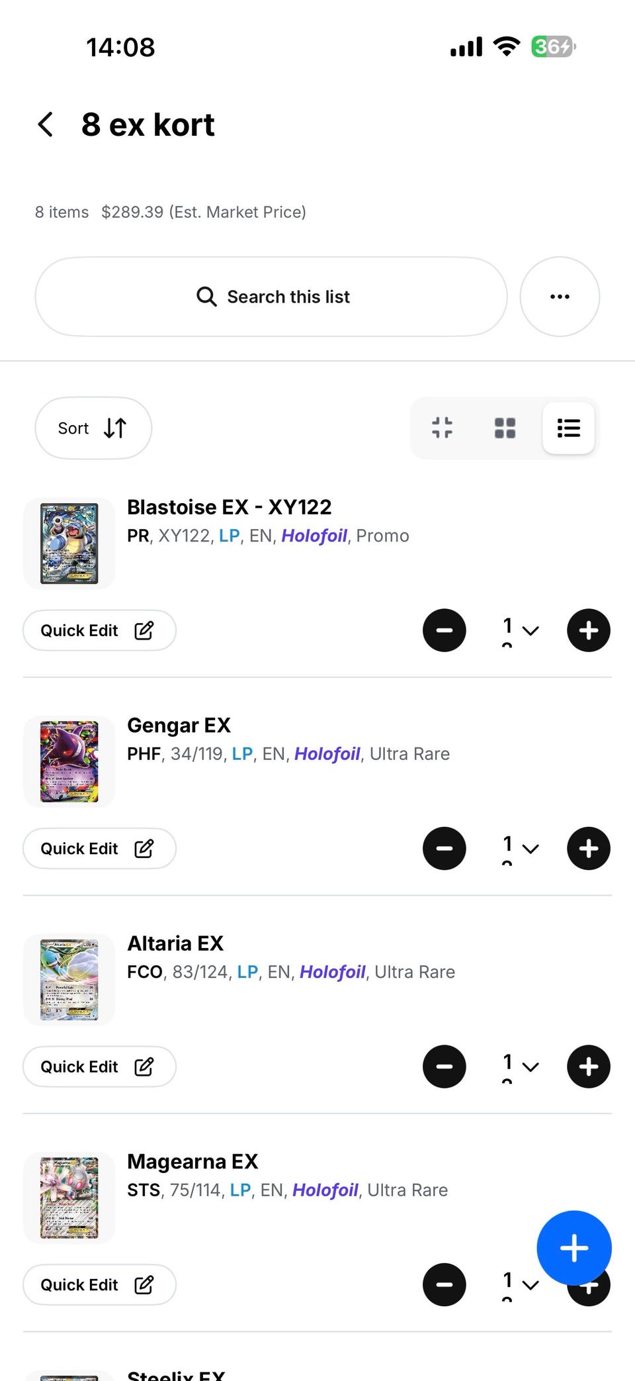The height and width of the screenshot is (1381, 635).
Task: Open the Altaria EX card thumbnail
Action: click(69, 980)
